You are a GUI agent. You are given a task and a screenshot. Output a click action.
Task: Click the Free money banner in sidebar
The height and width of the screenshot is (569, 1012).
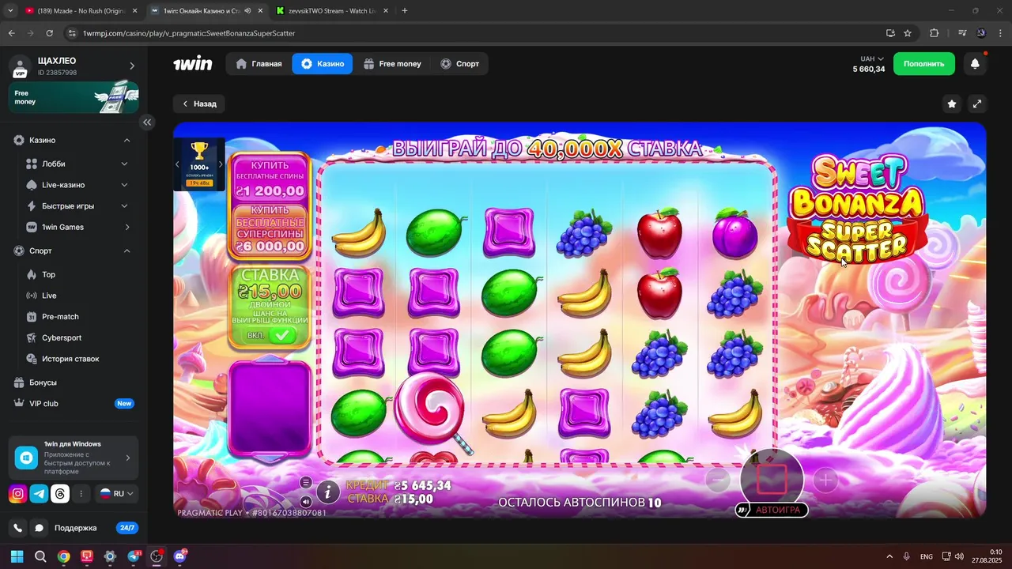point(74,97)
